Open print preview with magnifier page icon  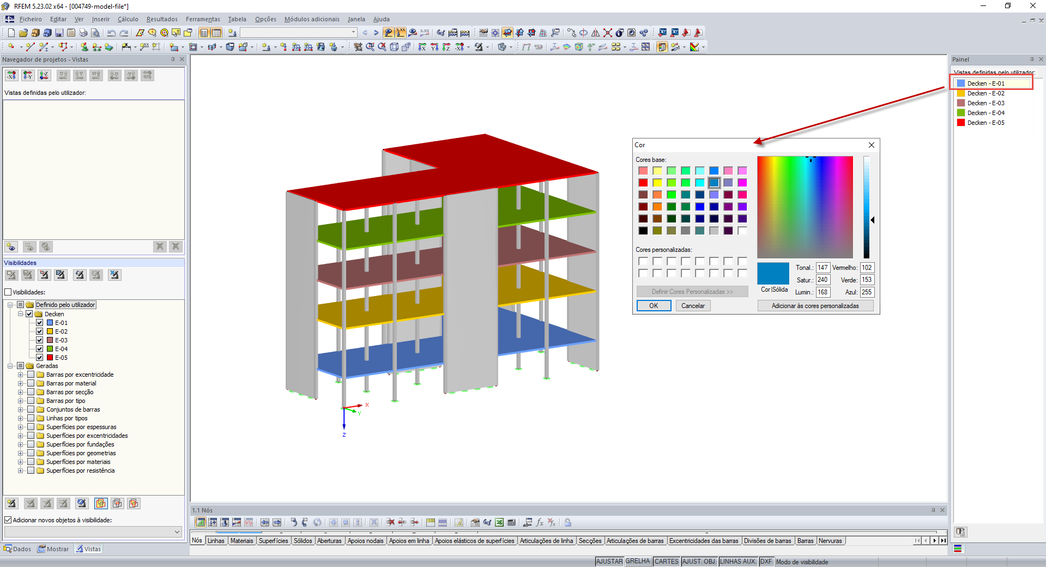[x=95, y=33]
